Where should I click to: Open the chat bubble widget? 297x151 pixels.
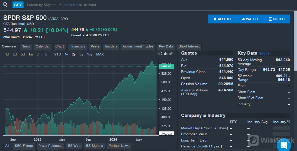(284, 145)
